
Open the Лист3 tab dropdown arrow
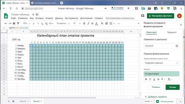tap(41, 101)
